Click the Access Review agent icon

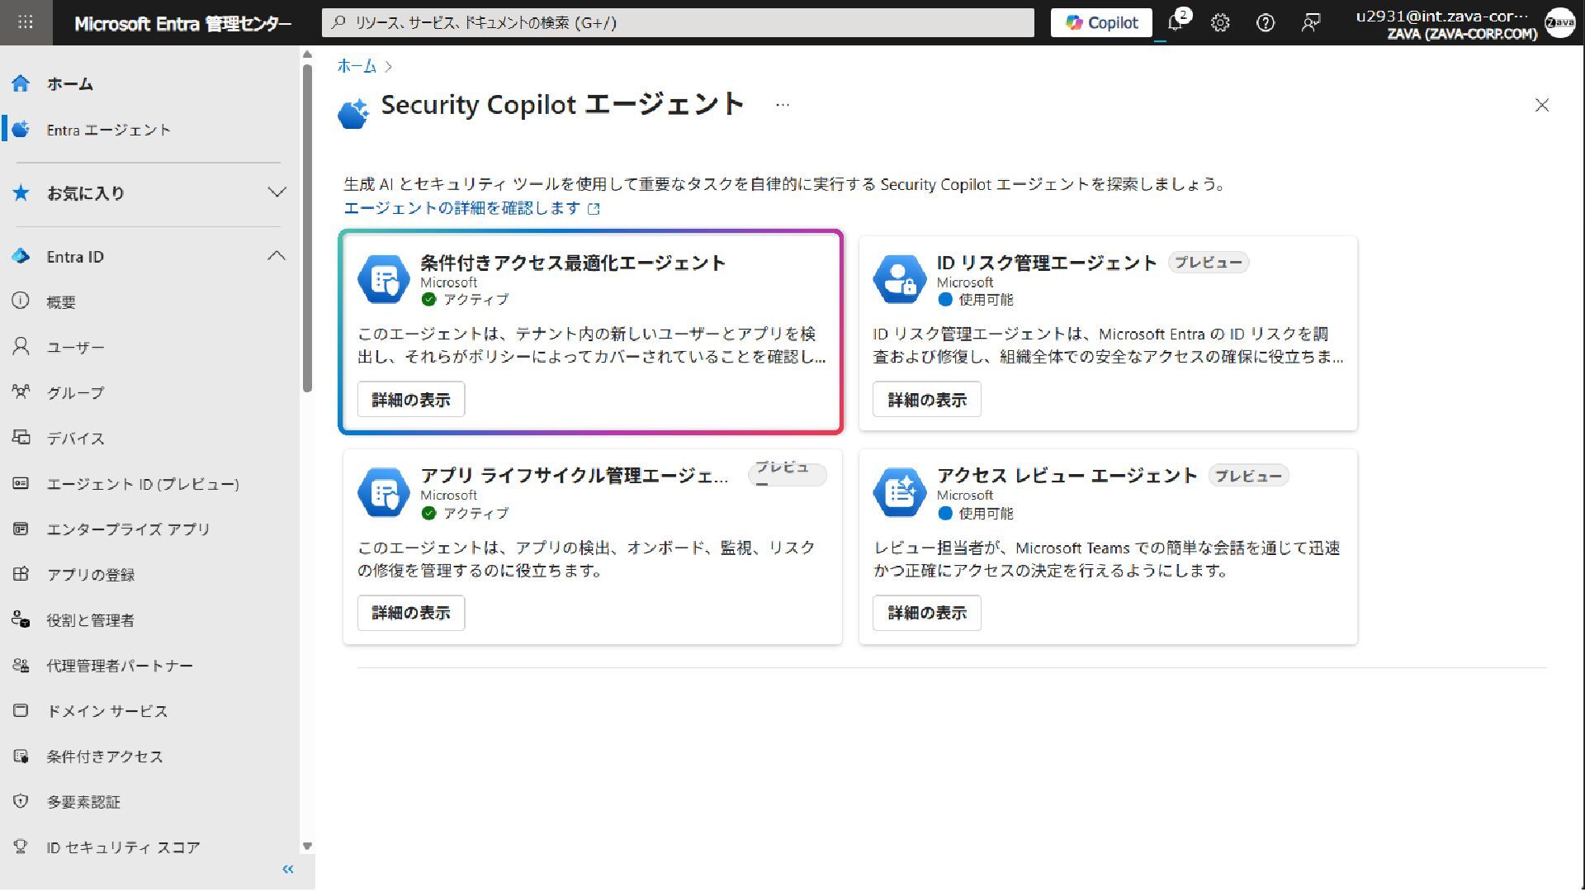click(x=899, y=492)
